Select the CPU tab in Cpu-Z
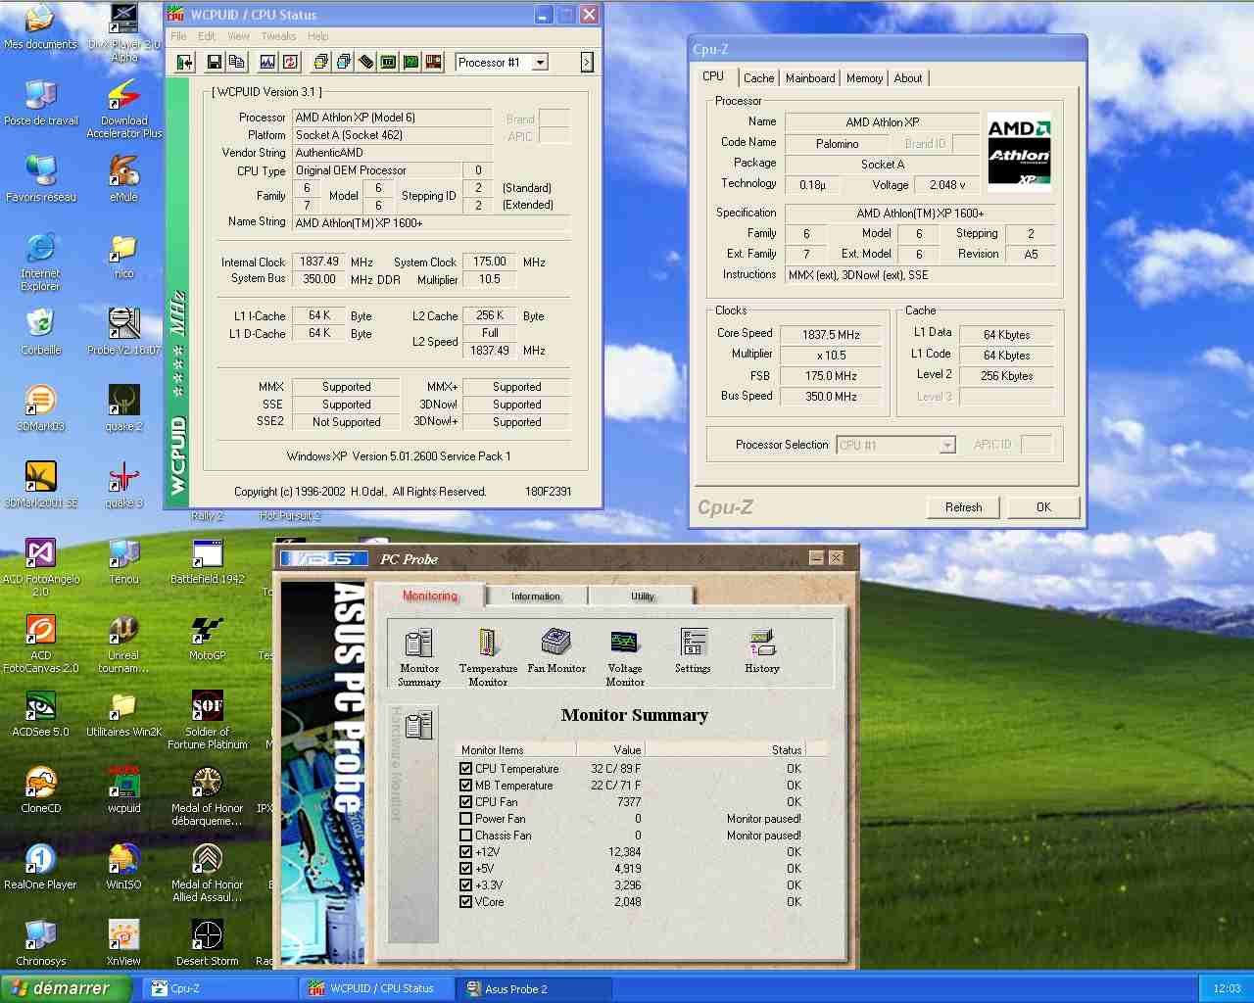This screenshot has height=1003, width=1254. 713,76
